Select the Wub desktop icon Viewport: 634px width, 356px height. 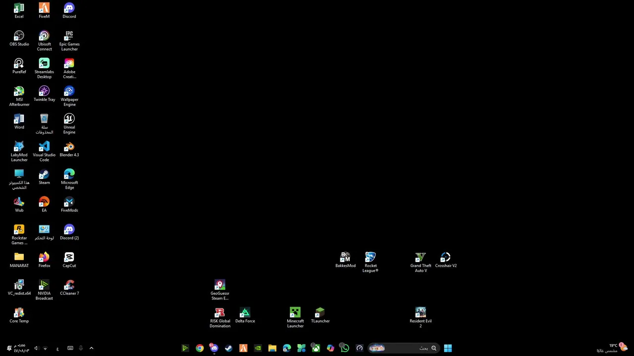coord(19,205)
